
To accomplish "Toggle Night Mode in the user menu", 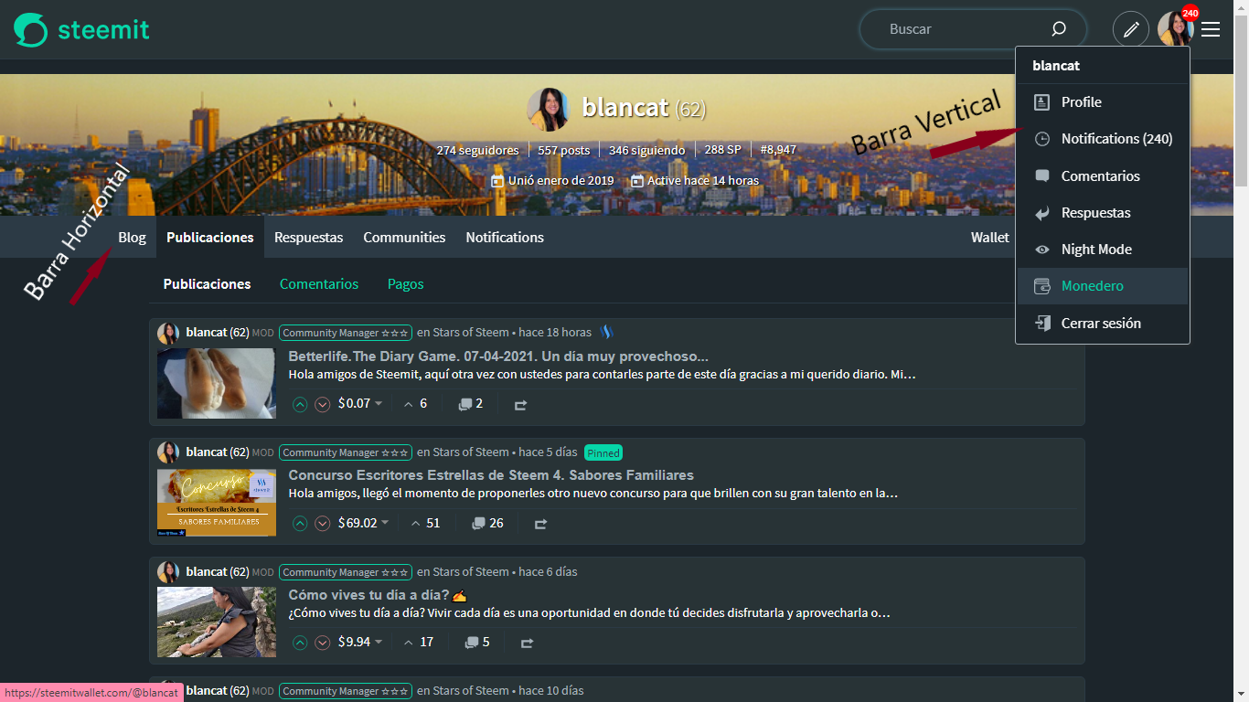I will coord(1102,250).
